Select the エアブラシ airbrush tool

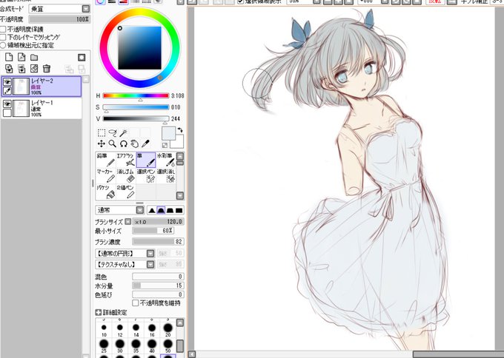click(x=126, y=160)
